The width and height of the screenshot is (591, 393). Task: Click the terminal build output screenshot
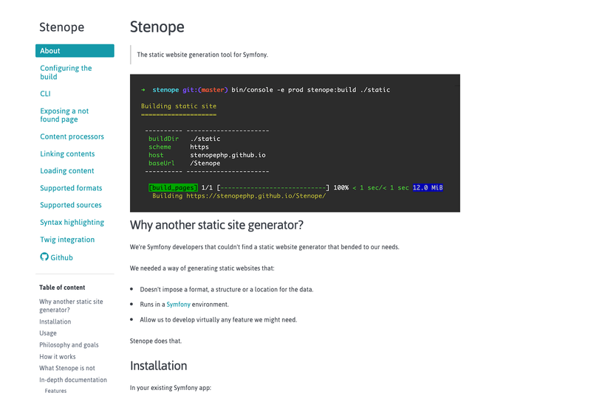pyautogui.click(x=295, y=143)
